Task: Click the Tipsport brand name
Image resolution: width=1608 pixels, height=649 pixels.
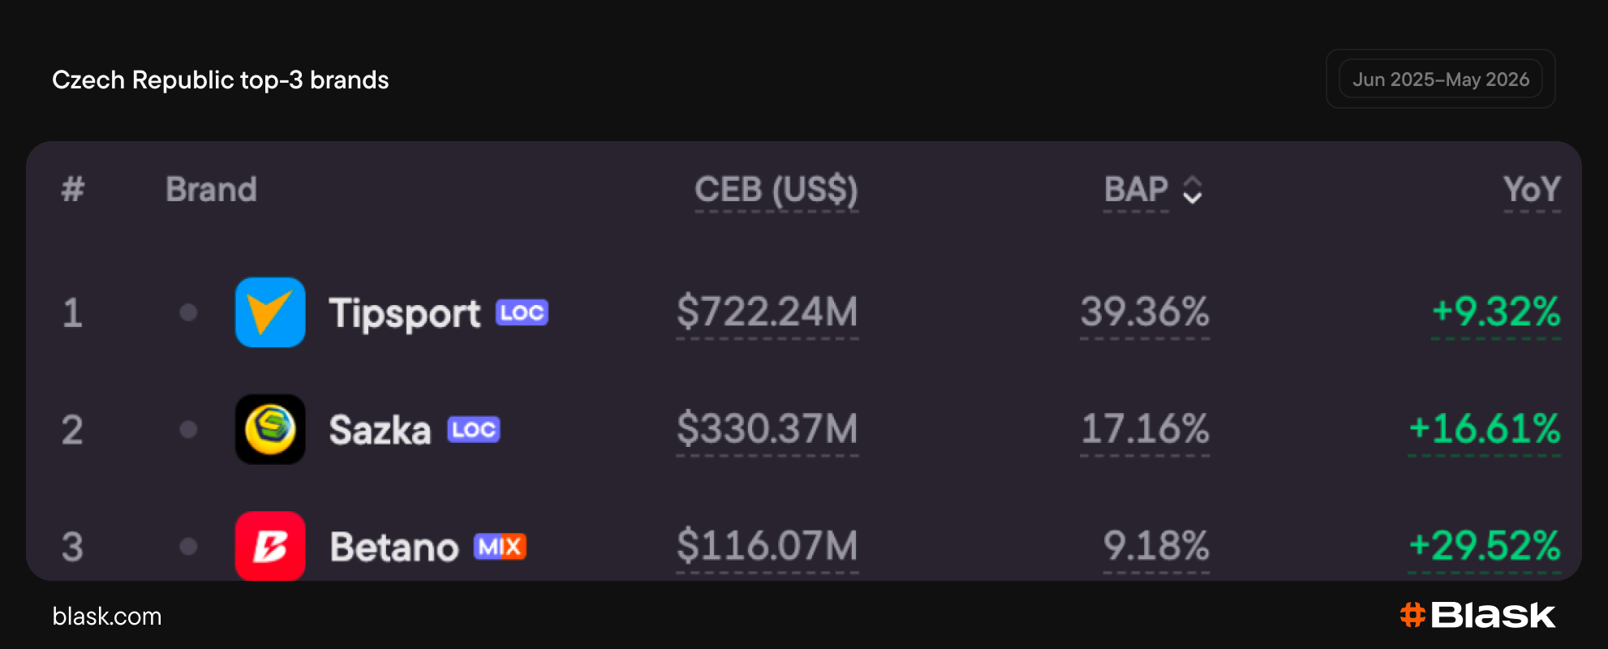Action: pyautogui.click(x=405, y=314)
